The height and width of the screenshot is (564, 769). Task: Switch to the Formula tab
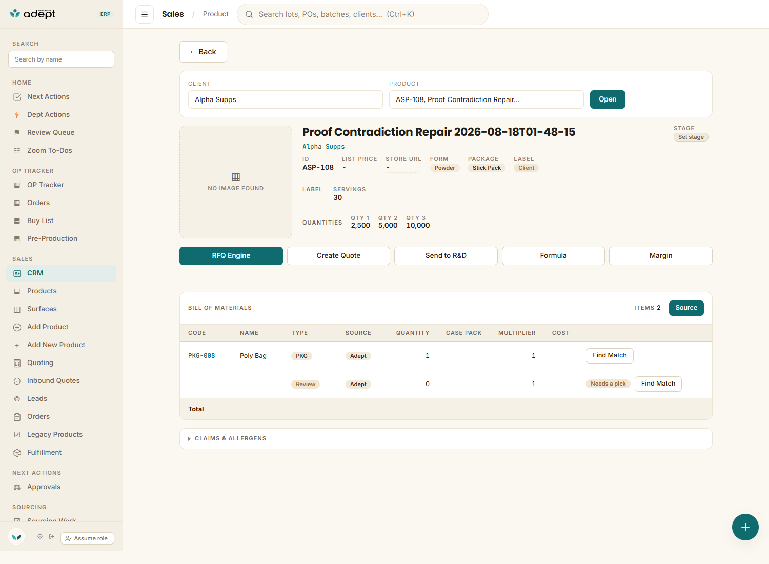[553, 256]
